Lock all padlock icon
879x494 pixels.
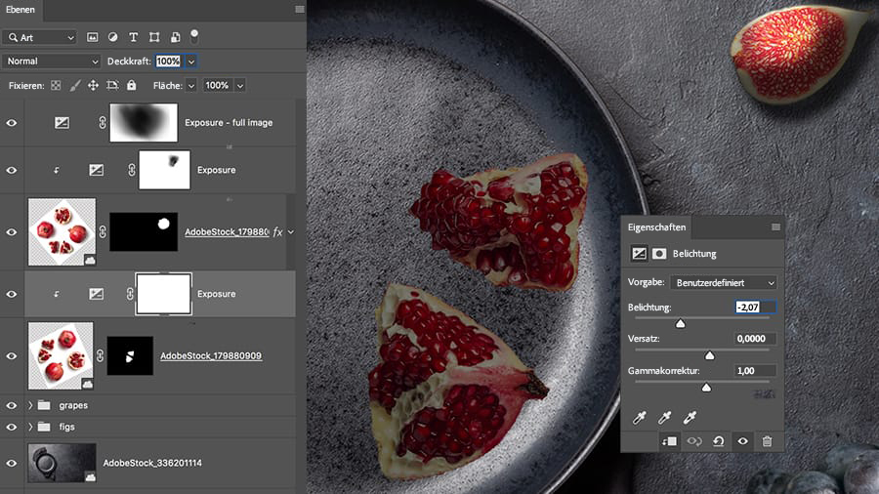[x=131, y=85]
